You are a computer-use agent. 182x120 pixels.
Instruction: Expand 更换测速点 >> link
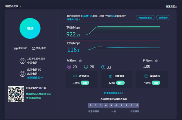(35, 78)
